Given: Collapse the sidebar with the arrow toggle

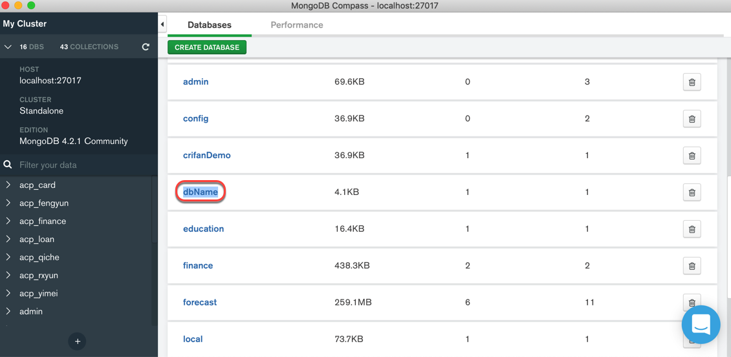Looking at the screenshot, I should click(162, 24).
